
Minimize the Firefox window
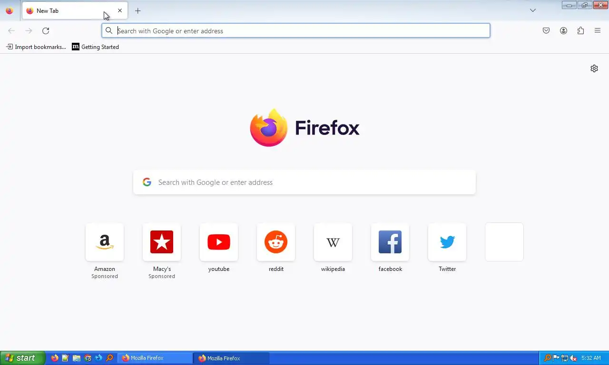pyautogui.click(x=569, y=5)
